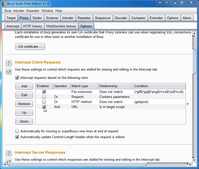Move rule with the Up button
The height and width of the screenshot is (169, 199).
click(x=24, y=112)
